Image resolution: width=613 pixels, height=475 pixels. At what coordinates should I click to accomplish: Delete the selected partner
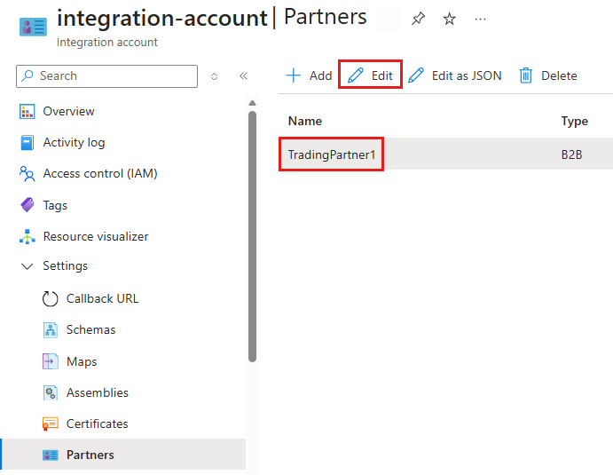point(548,76)
